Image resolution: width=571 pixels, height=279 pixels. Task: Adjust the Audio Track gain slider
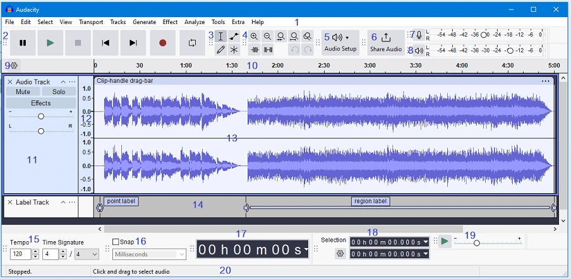coord(41,116)
